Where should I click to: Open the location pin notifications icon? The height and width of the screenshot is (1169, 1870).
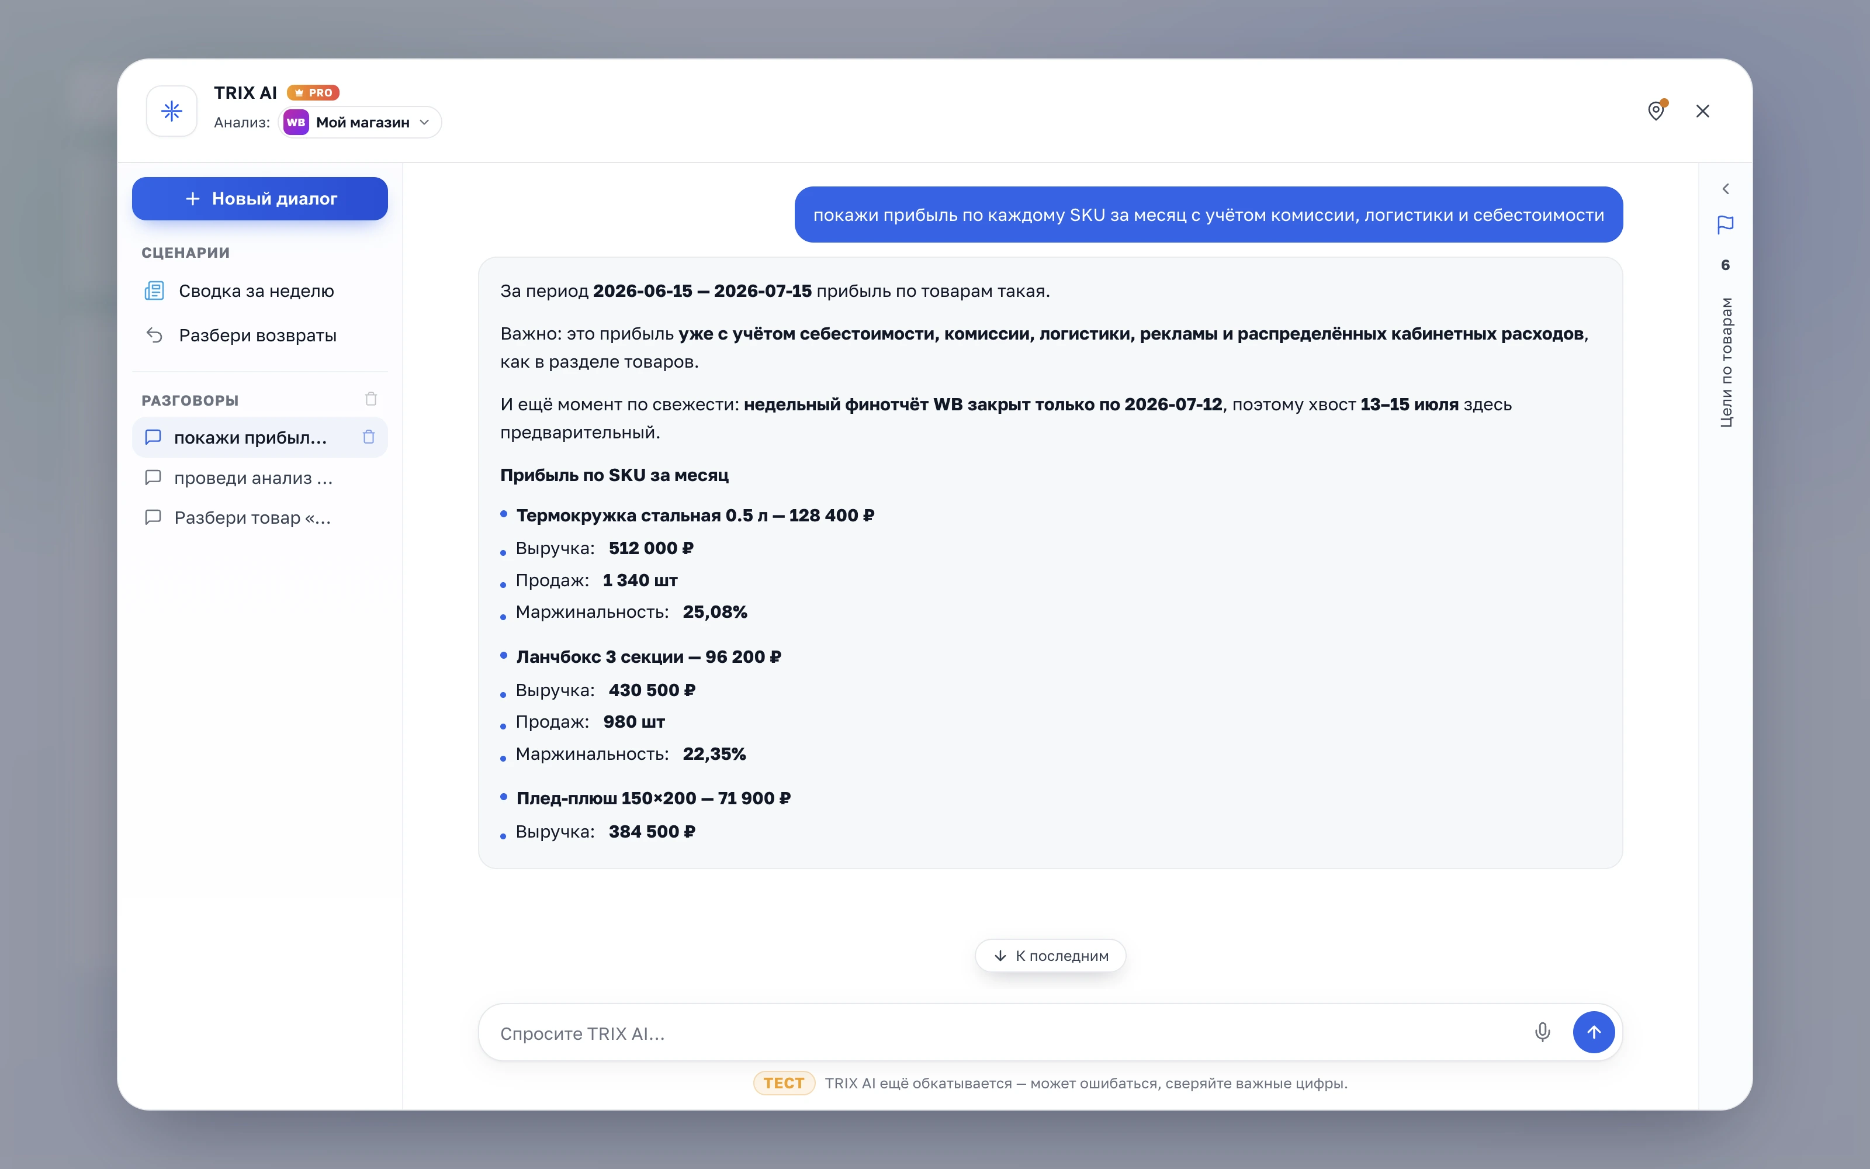(x=1656, y=110)
